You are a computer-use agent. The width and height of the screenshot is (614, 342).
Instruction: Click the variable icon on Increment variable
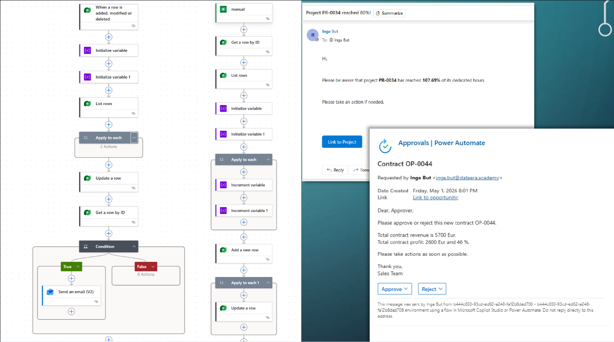click(x=223, y=185)
